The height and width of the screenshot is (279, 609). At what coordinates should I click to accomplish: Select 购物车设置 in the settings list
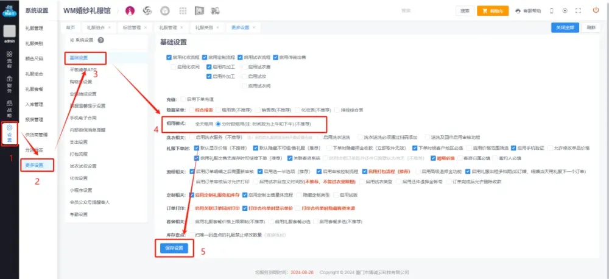tap(80, 82)
